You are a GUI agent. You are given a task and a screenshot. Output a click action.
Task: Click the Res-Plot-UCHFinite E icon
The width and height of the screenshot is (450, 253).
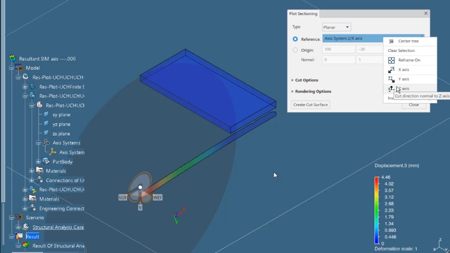32,86
